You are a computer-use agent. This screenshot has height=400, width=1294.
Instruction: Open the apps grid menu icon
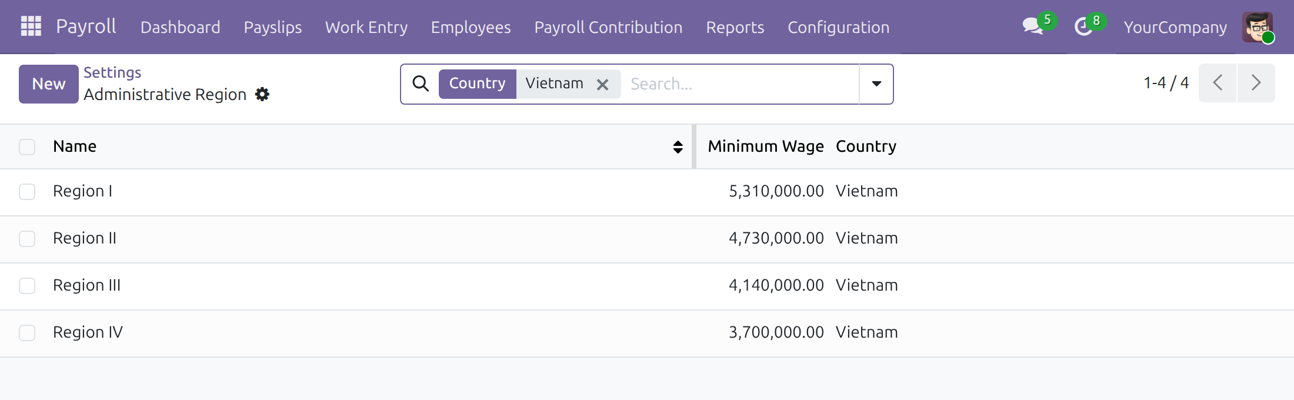click(x=31, y=26)
